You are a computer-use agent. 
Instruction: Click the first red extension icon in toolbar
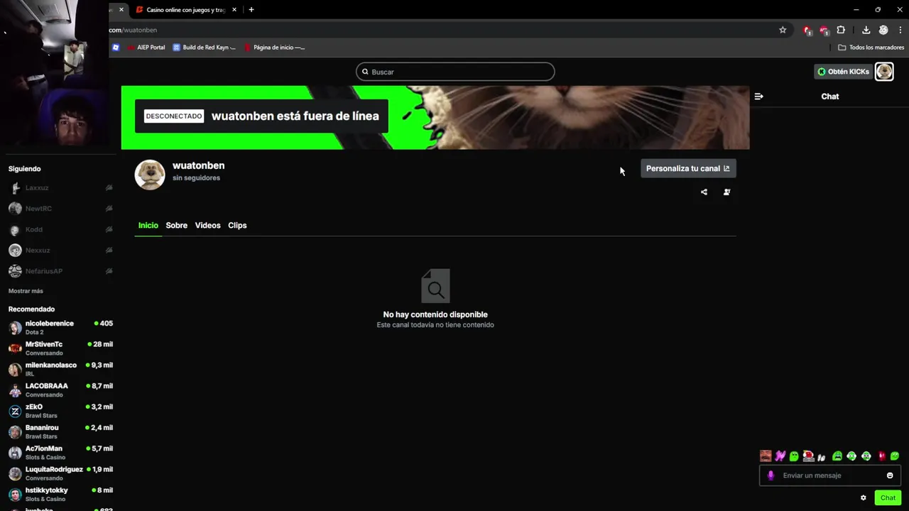point(807,30)
